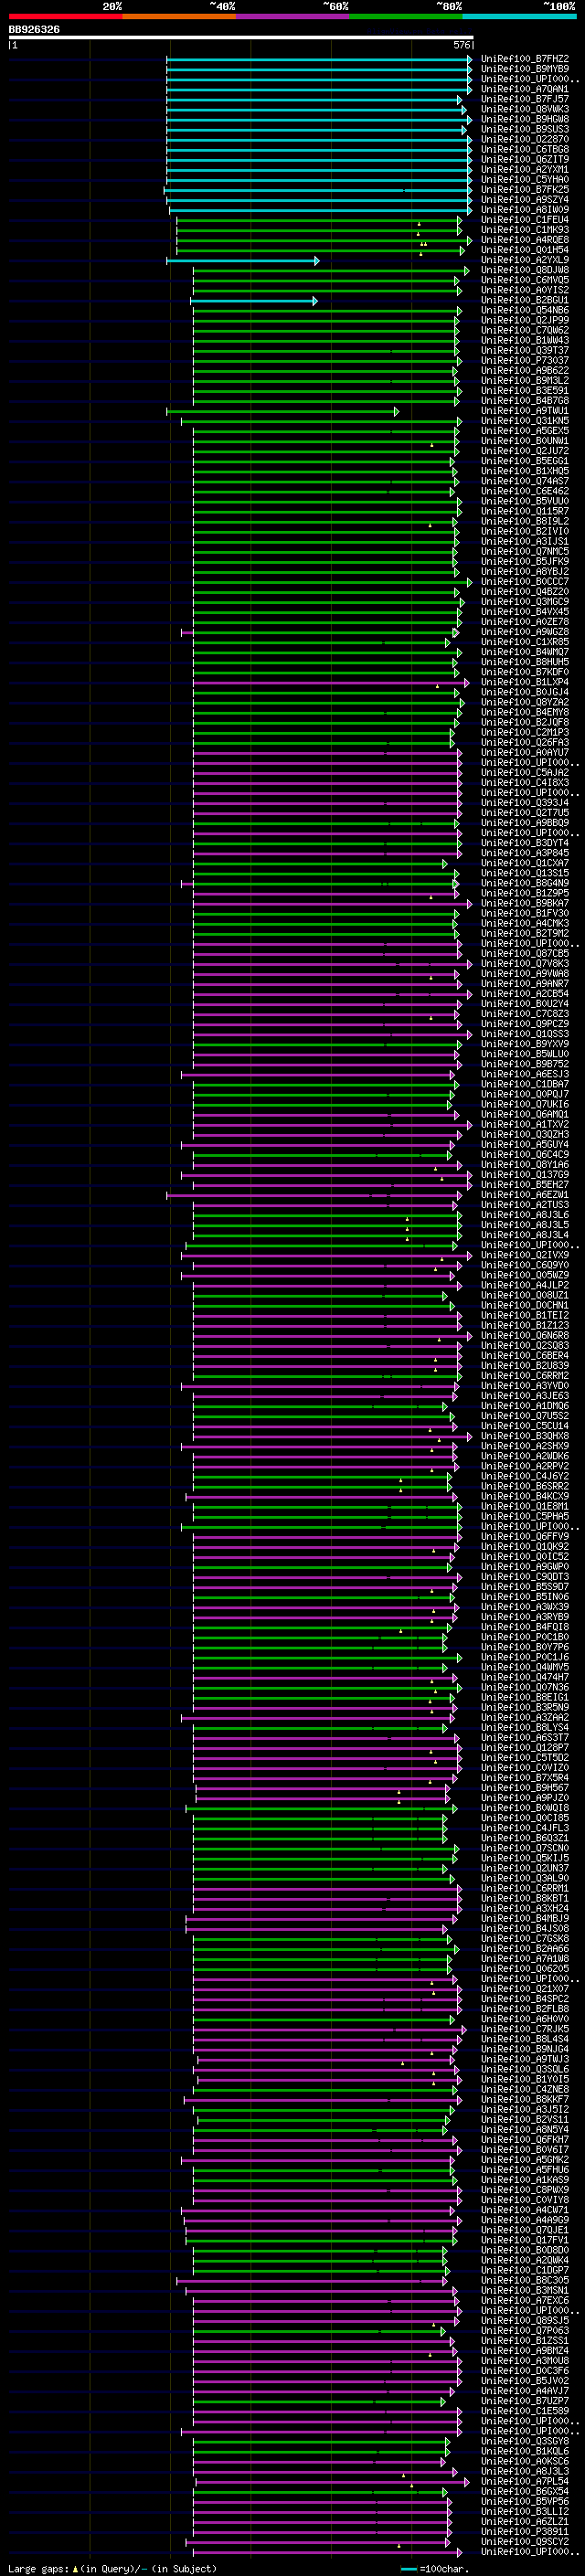Click the UniRef100_Q8VWK3 entry
The width and height of the screenshot is (585, 2576).
(525, 109)
